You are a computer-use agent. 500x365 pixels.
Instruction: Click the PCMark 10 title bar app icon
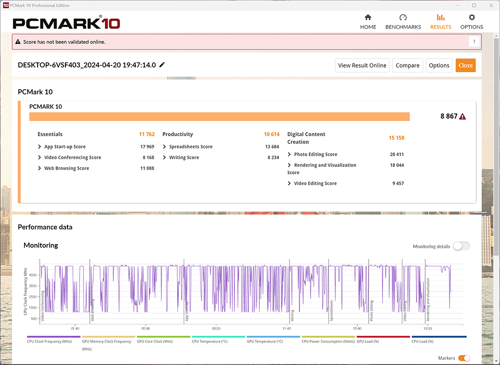[x=5, y=5]
